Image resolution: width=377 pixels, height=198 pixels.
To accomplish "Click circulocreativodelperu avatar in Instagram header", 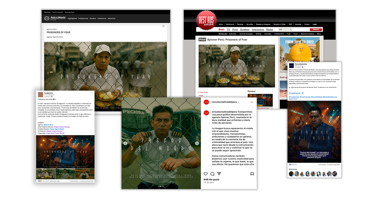I will (206, 102).
